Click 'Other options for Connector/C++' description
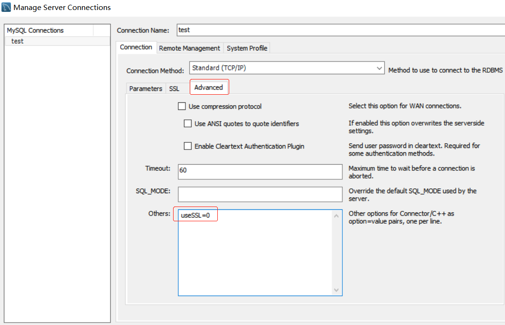 (x=401, y=217)
